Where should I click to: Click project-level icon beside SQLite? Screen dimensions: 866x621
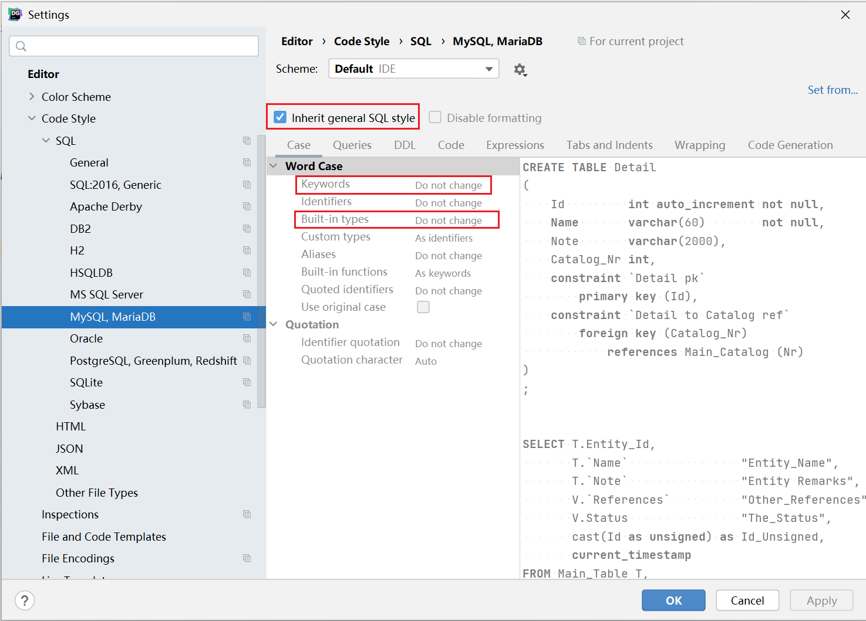point(247,382)
